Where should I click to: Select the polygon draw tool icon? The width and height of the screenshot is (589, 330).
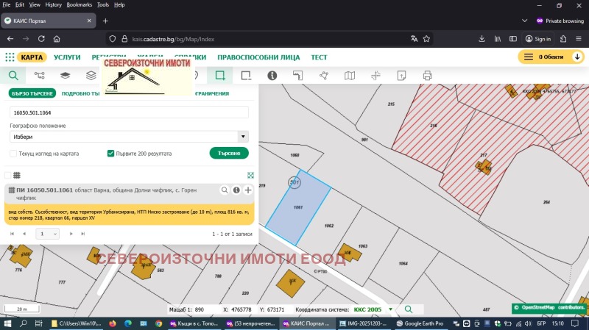pyautogui.click(x=324, y=76)
